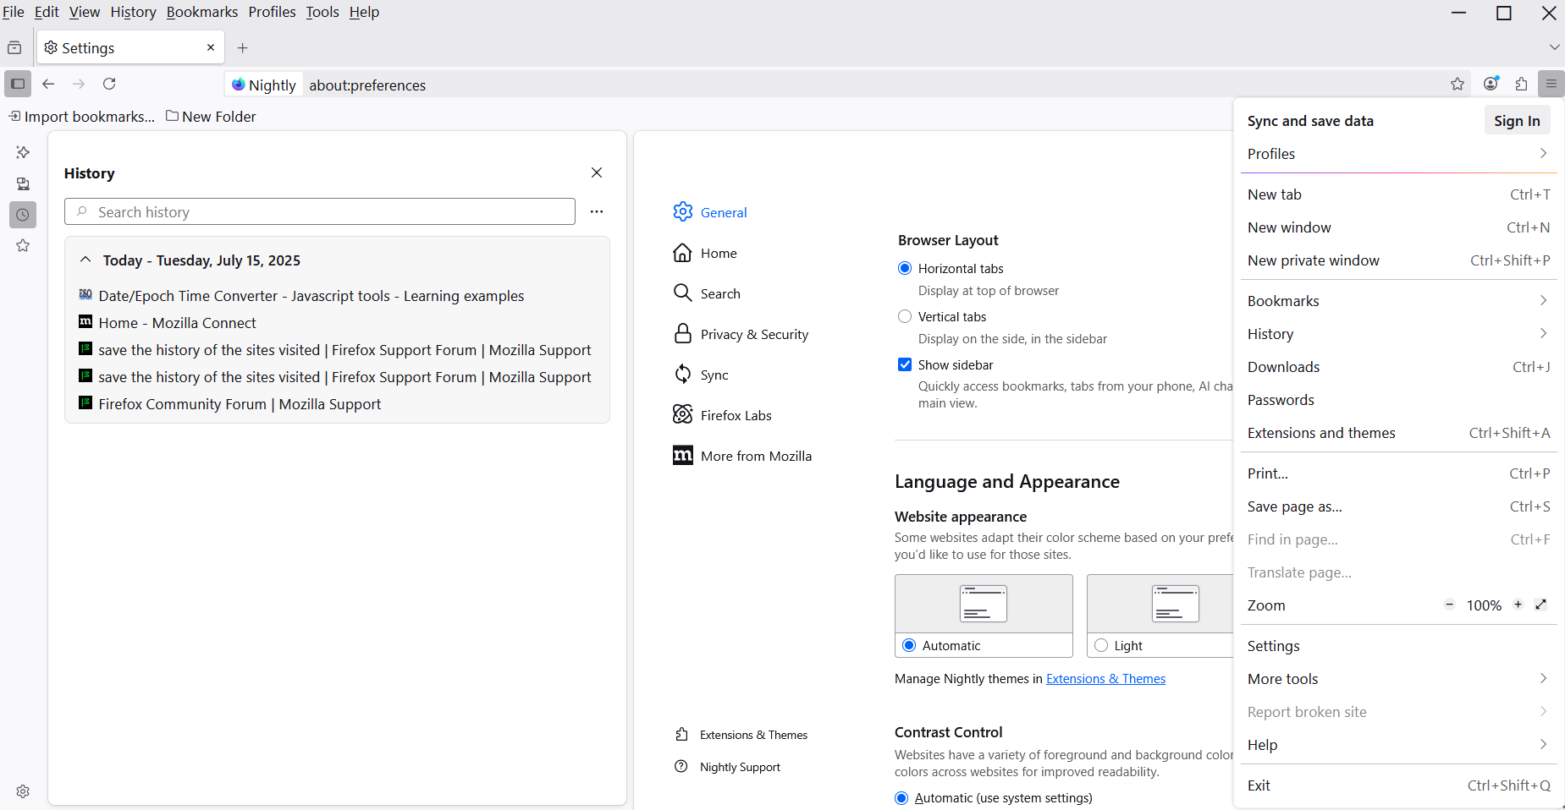Open More from Mozilla category
1565x810 pixels.
(742, 456)
